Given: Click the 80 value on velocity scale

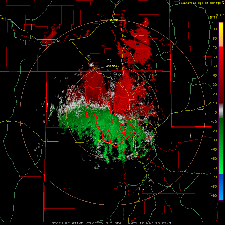Looking at the screenshot, I should (x=215, y=38).
